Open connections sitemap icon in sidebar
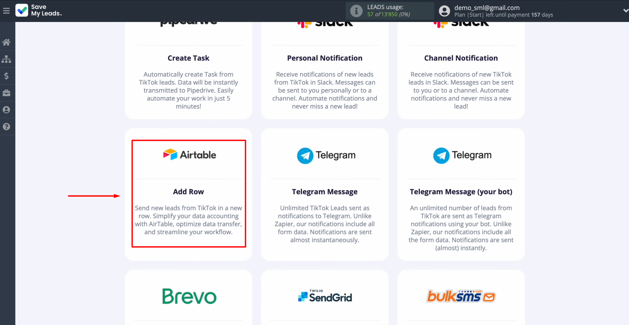 pyautogui.click(x=6, y=59)
